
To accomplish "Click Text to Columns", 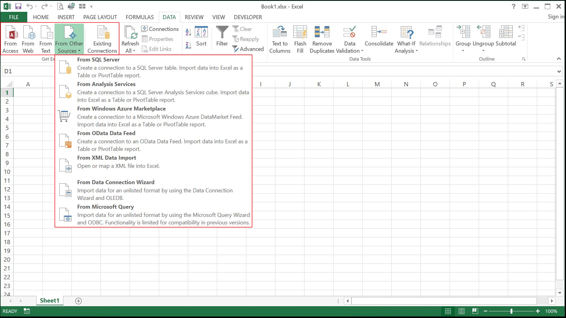I will 280,39.
